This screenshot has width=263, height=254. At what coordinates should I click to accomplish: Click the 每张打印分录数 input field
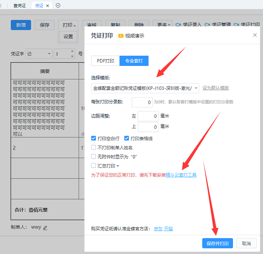142,102
